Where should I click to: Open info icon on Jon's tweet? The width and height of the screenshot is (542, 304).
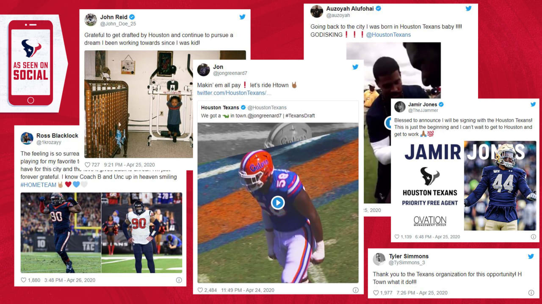[356, 290]
